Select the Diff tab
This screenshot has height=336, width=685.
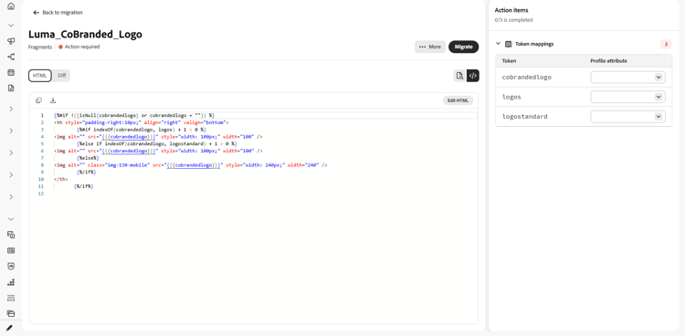tap(61, 76)
